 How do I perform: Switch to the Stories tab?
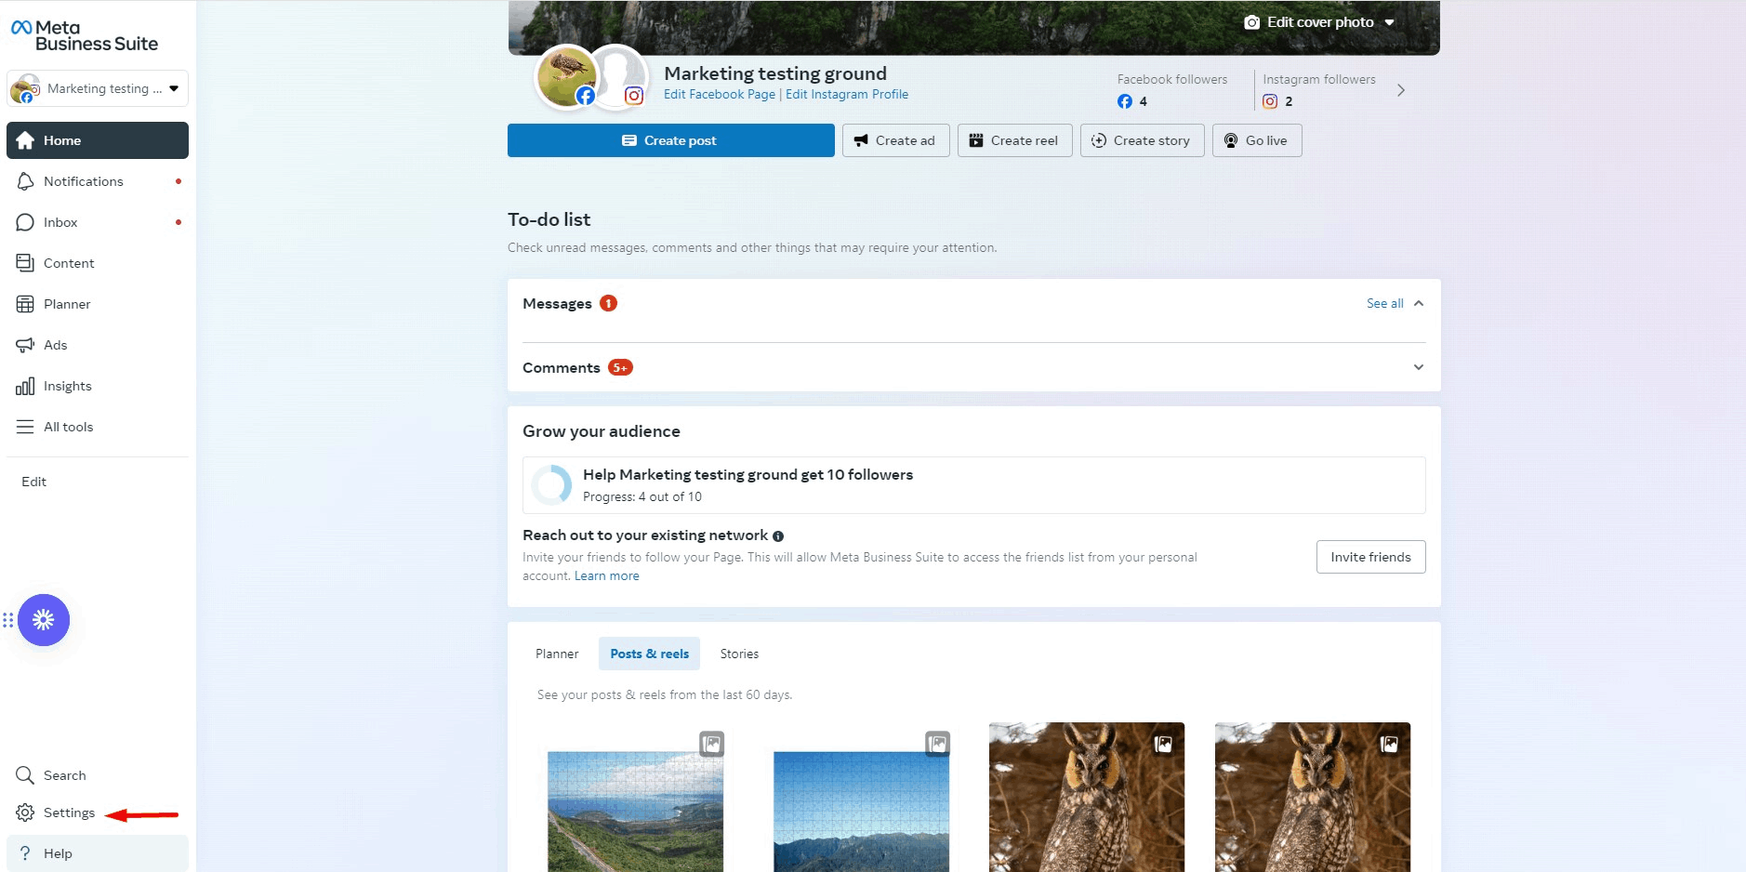click(x=739, y=654)
